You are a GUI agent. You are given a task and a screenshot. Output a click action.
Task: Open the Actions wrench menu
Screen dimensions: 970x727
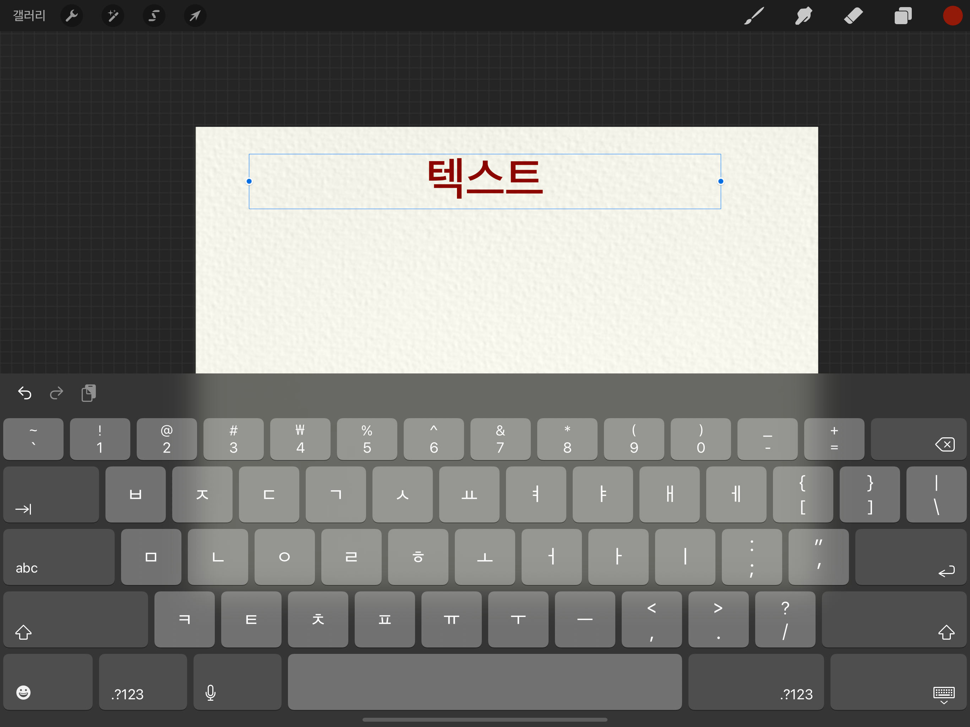coord(71,16)
